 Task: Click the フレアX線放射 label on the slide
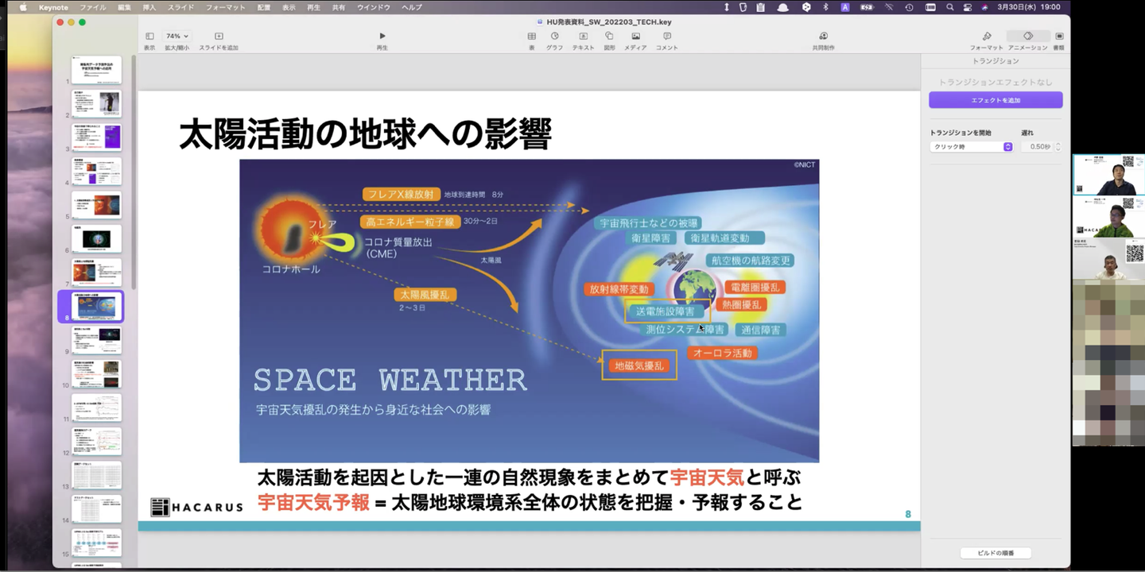tap(401, 194)
